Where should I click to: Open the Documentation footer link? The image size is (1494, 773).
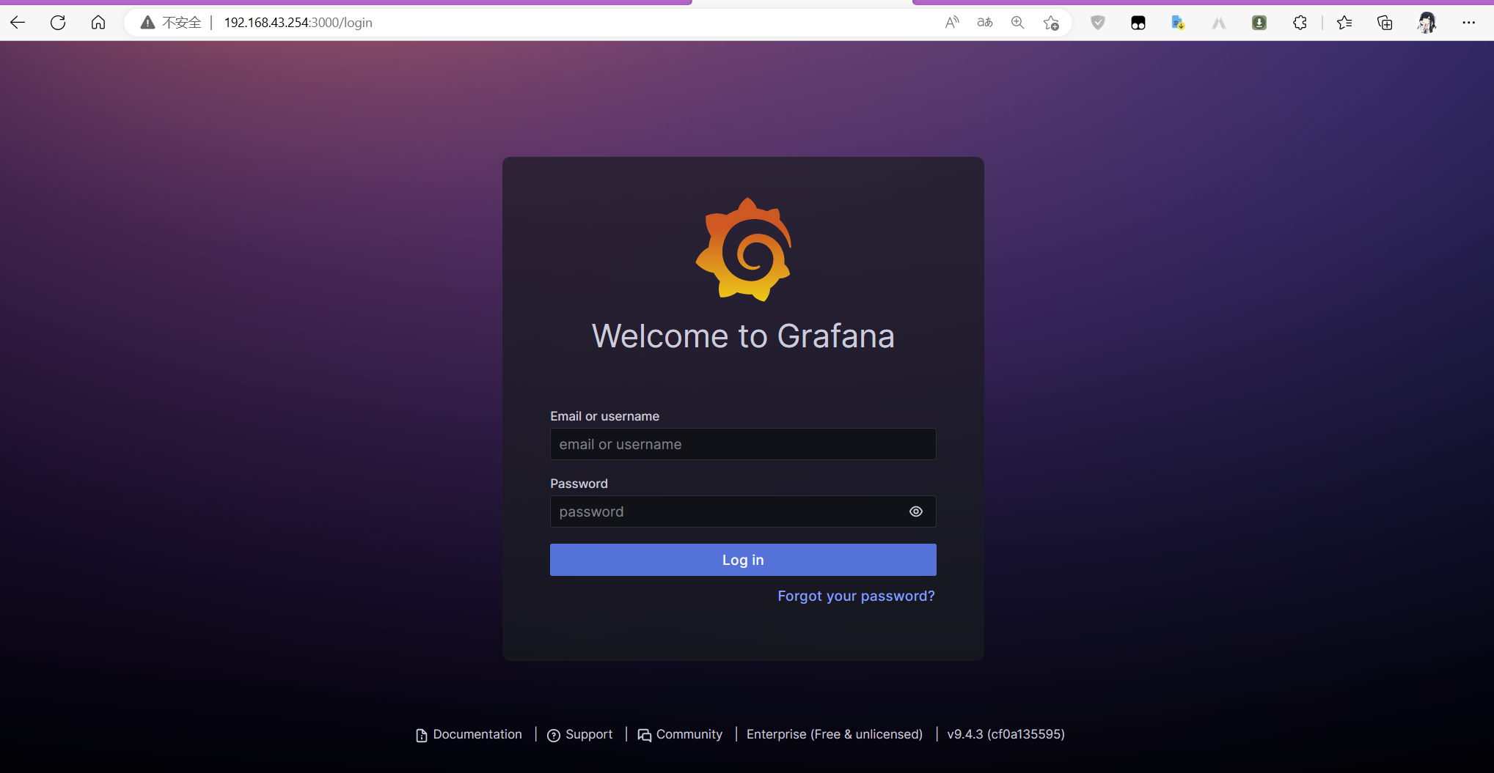click(x=477, y=733)
